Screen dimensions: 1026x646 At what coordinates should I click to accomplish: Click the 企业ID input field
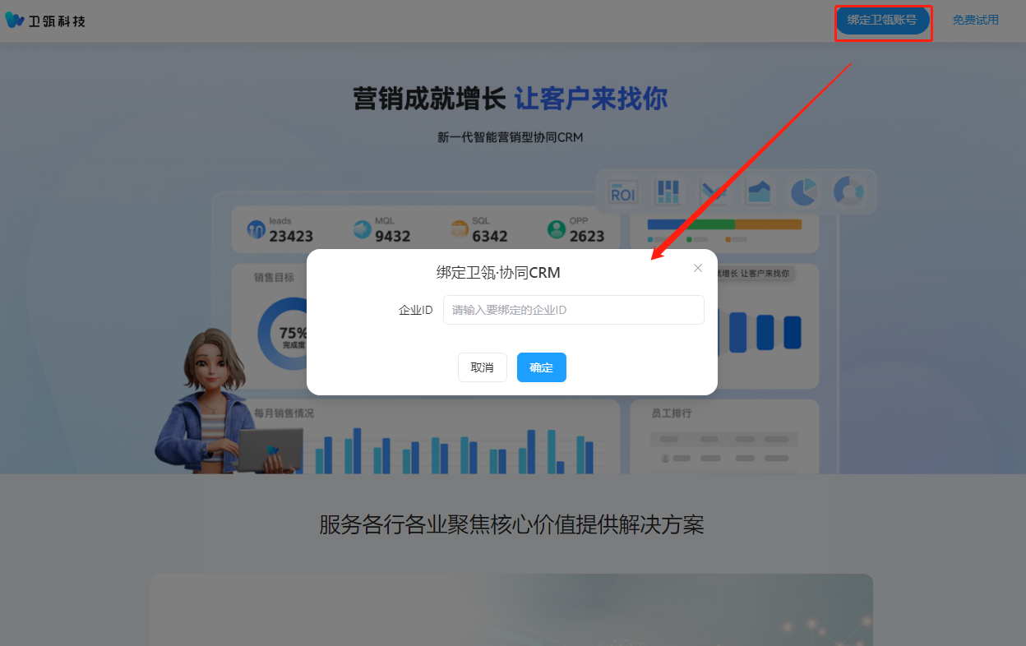(x=574, y=310)
